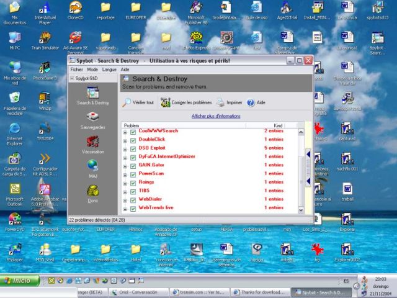
Task: Uncheck the GAIN.Gator entry checkbox
Action: (133, 165)
